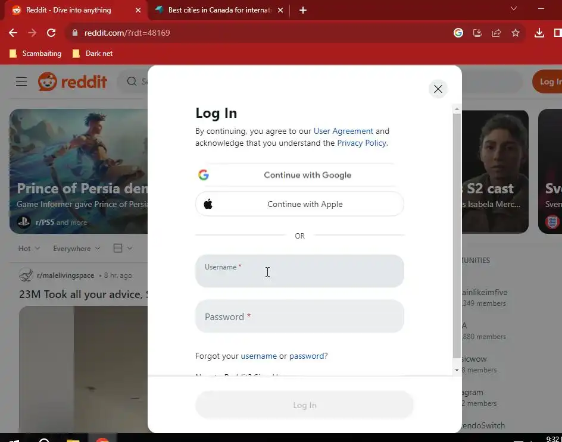Screen dimensions: 562x442
Task: Click the browser icon in taskbar
Action: (x=102, y=440)
